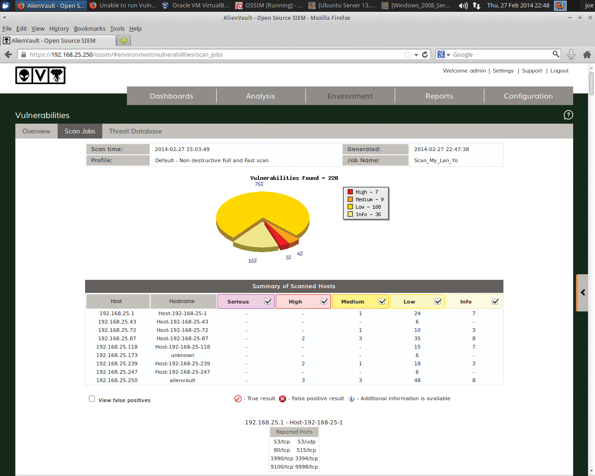Screen dimensions: 595x476
Task: Click the padlock icon in the address bar
Action: [24, 54]
